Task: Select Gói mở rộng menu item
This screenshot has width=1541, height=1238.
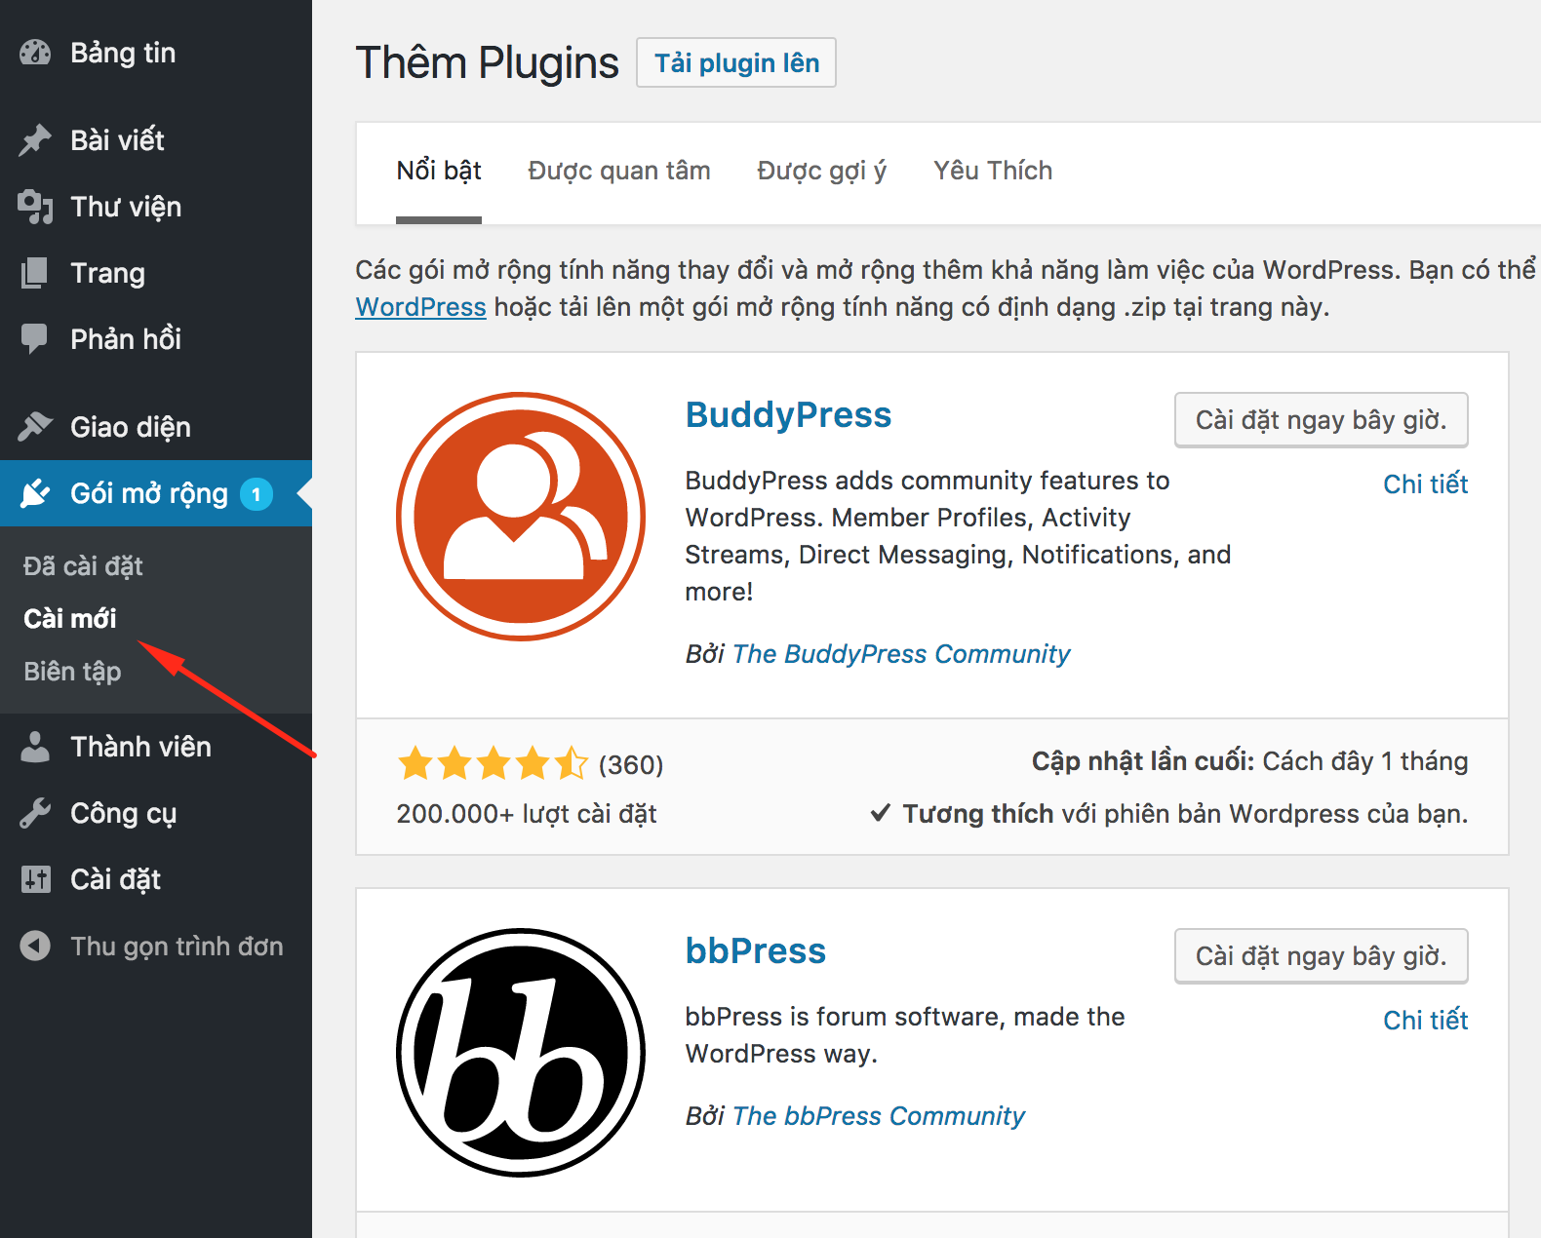Action: [x=156, y=493]
